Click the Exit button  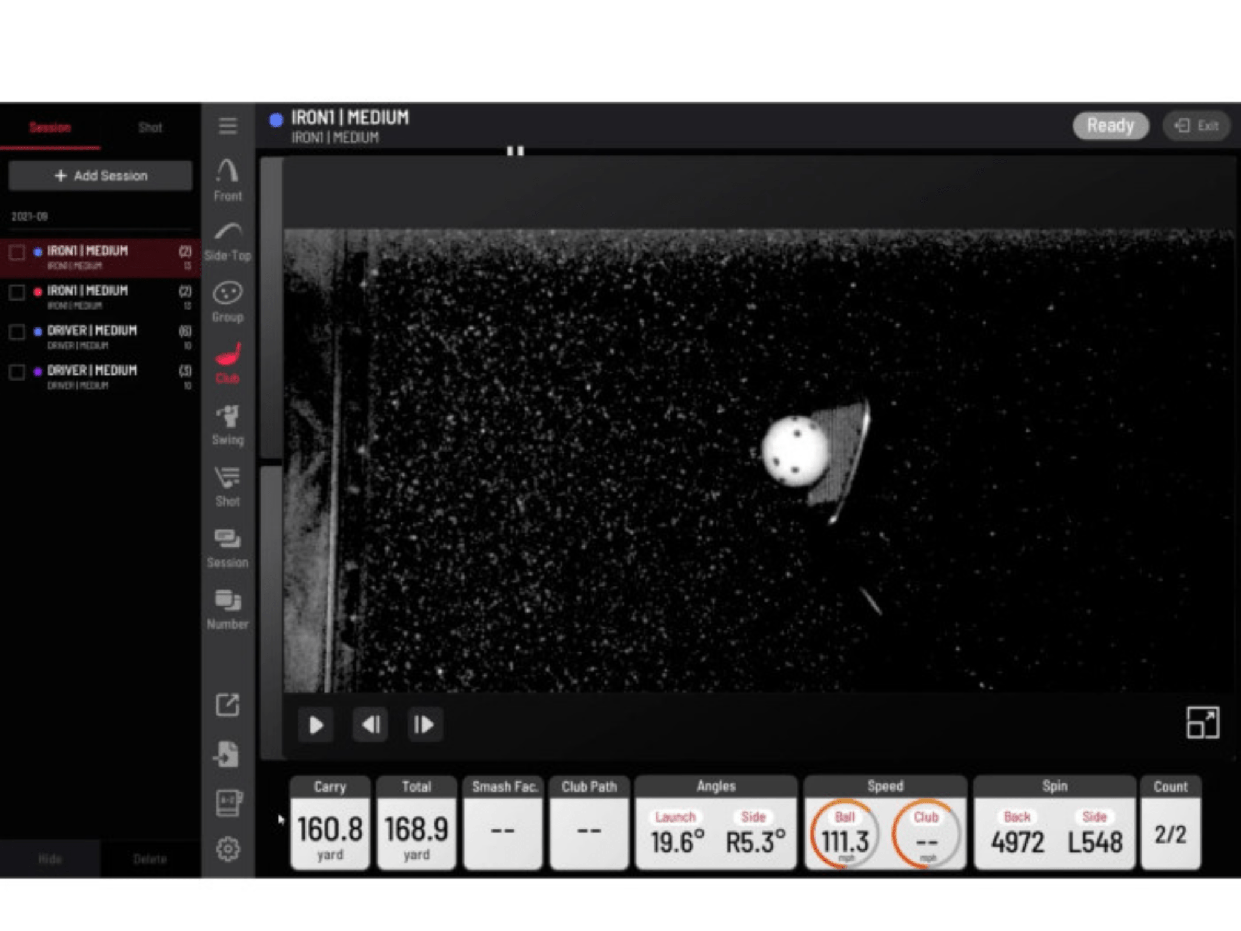point(1196,126)
